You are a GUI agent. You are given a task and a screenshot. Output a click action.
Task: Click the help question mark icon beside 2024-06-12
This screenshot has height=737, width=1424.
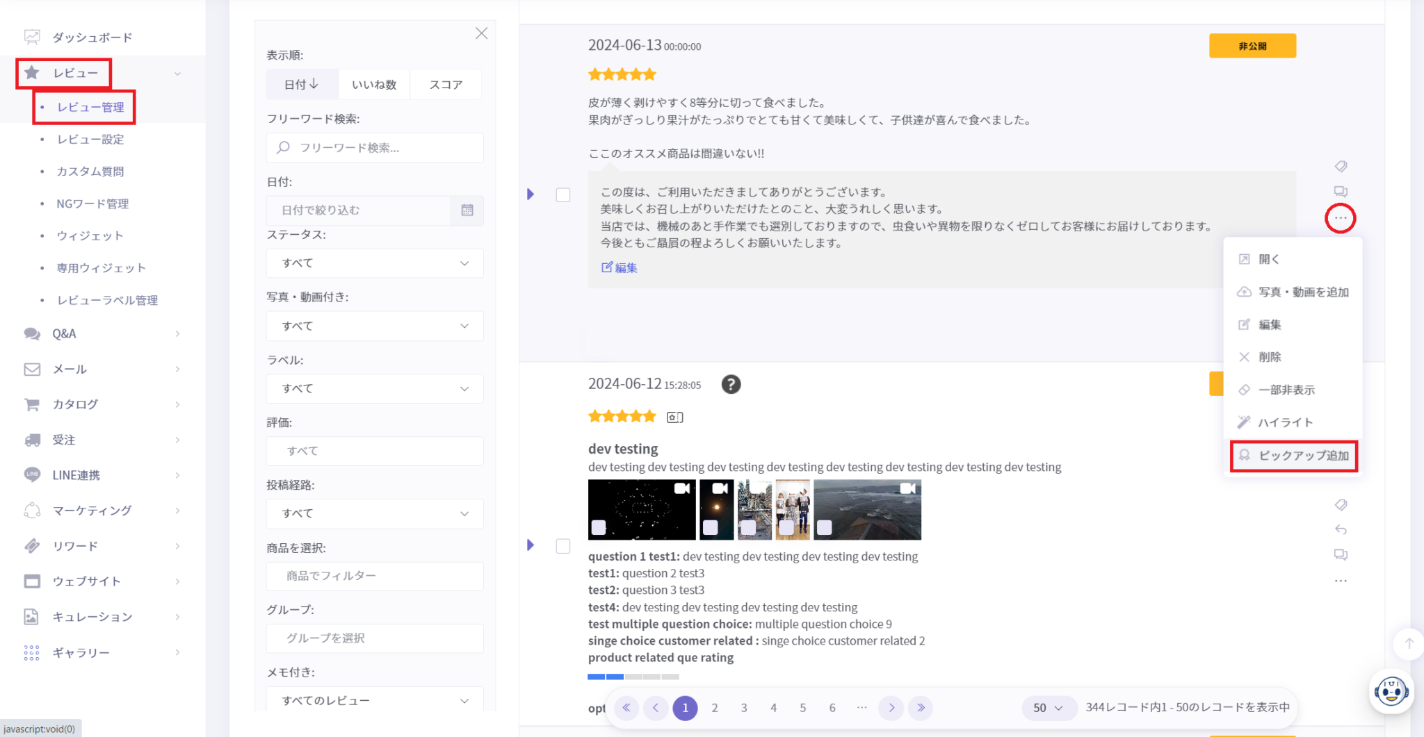tap(731, 384)
